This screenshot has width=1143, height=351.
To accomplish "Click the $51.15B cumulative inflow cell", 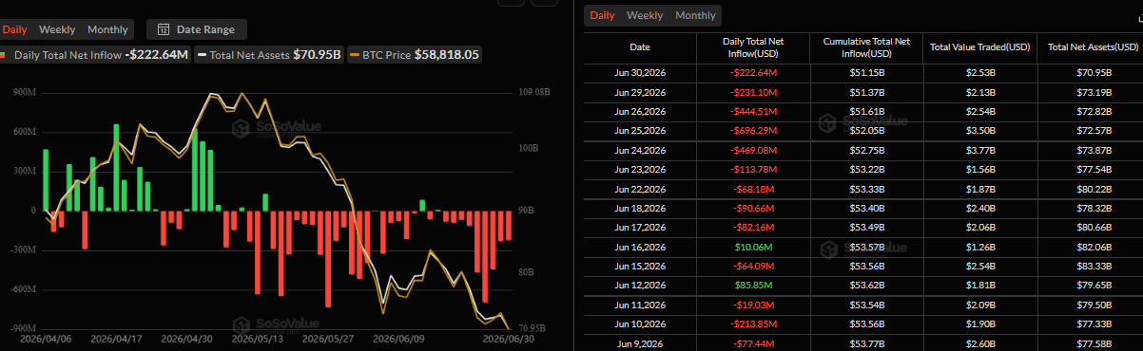I will click(866, 72).
